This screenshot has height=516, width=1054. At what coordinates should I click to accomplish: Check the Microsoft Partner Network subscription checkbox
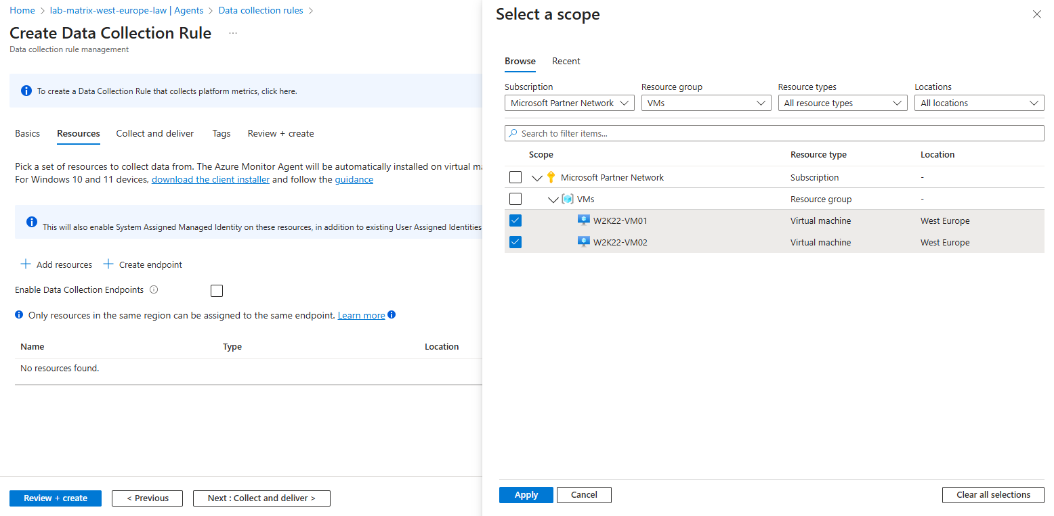[x=515, y=177]
